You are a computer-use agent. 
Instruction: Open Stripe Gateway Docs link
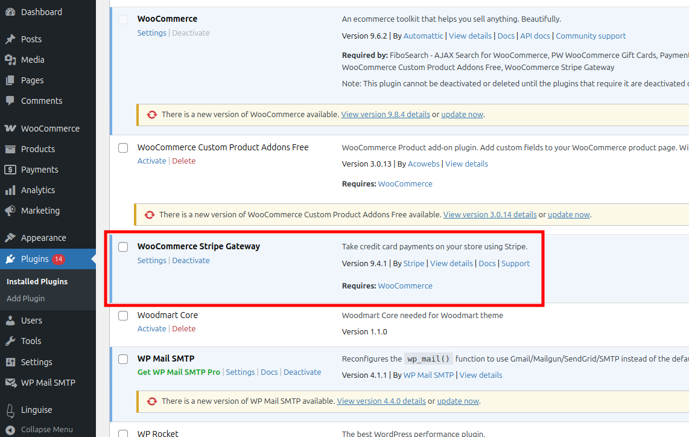[487, 263]
